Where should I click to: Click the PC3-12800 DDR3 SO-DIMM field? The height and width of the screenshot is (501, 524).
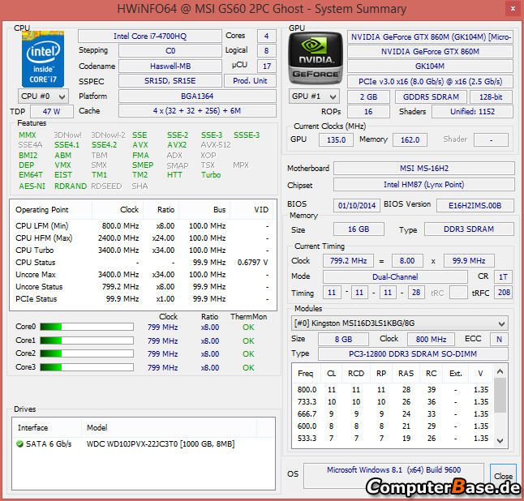tap(413, 353)
